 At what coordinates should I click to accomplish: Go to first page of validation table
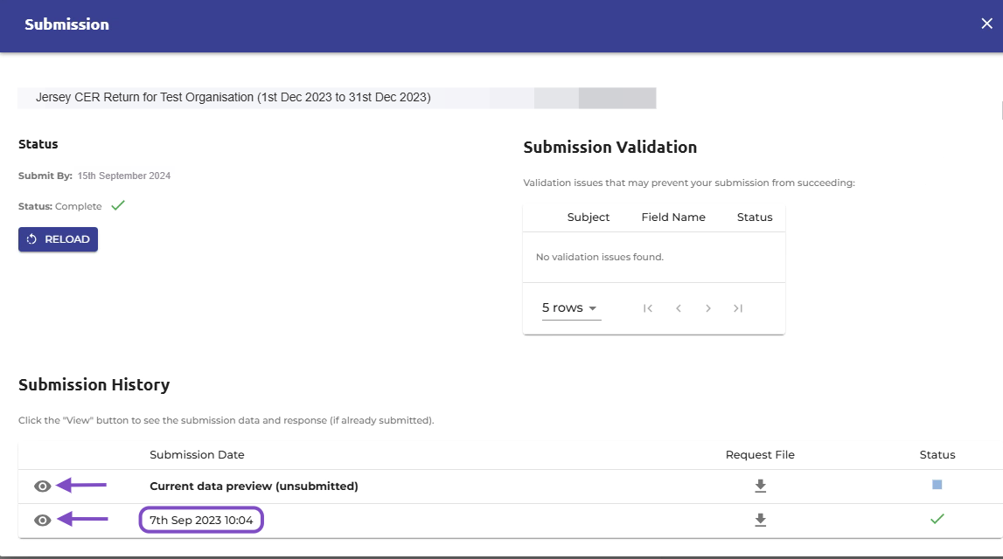click(x=648, y=308)
